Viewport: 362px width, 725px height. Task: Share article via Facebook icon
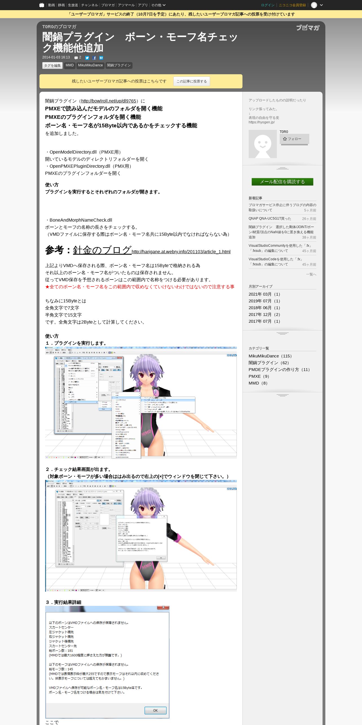coord(94,58)
